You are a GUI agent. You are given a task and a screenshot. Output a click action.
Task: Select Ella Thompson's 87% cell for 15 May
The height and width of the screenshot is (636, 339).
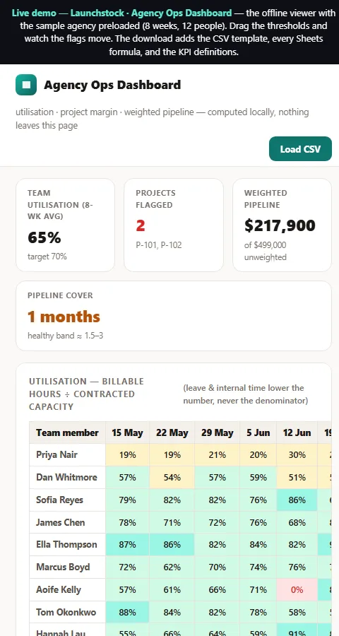(x=127, y=545)
